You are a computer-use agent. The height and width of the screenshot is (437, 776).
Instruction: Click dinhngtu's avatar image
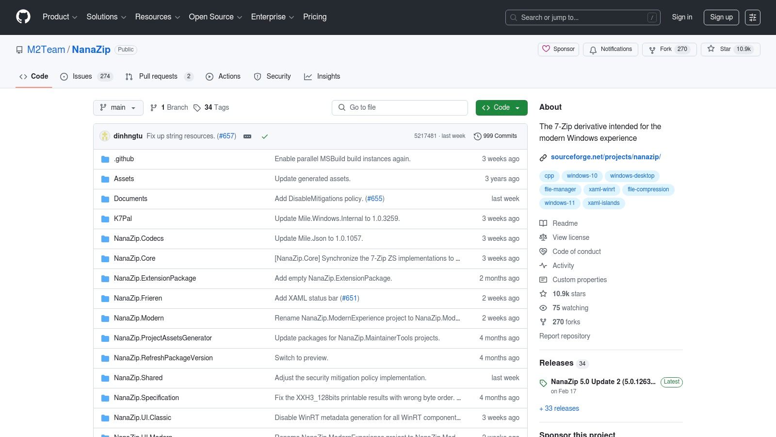pos(105,136)
